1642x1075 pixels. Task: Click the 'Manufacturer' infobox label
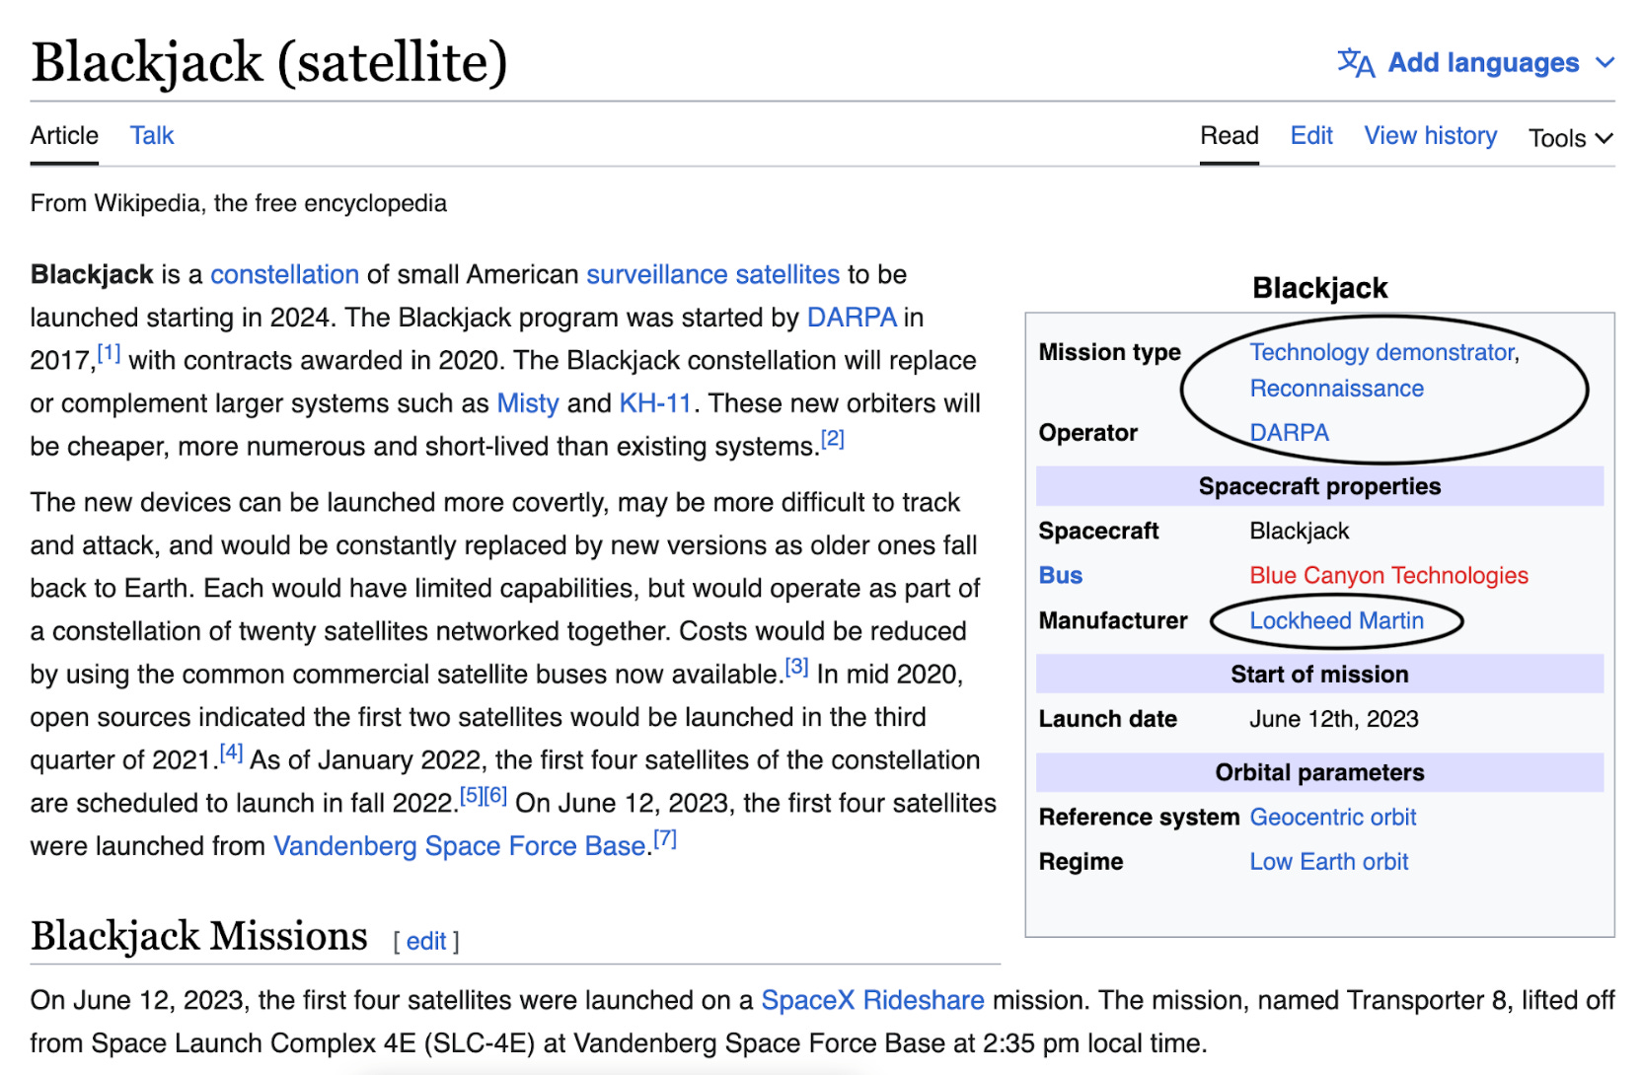coord(1113,620)
